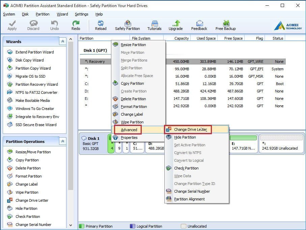306x230 pixels.
Task: Select Check Partition in left sidebar
Action: [x=28, y=217]
